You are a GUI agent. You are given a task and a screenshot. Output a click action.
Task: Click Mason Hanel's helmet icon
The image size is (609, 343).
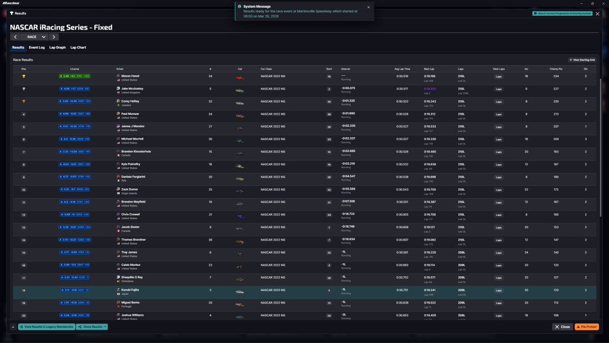click(x=118, y=76)
